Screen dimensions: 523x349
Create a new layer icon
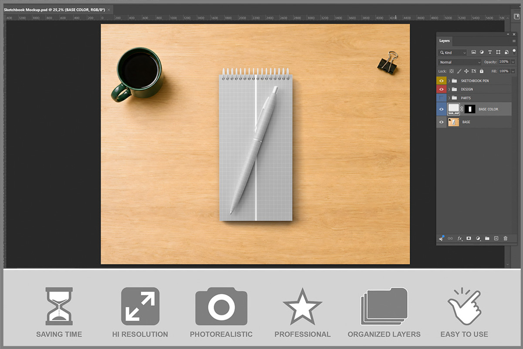coord(496,239)
